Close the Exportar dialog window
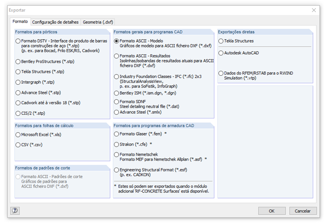 point(314,10)
